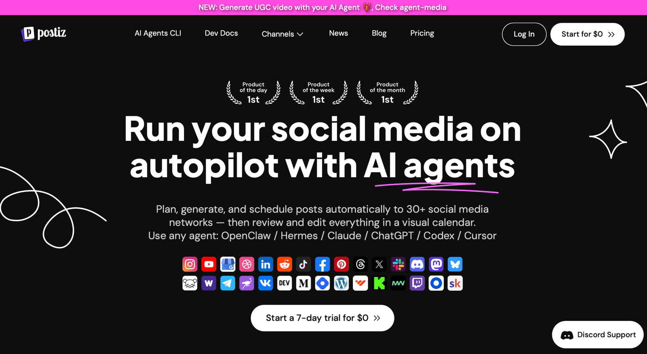Start a 7-day trial for $0

click(x=323, y=318)
